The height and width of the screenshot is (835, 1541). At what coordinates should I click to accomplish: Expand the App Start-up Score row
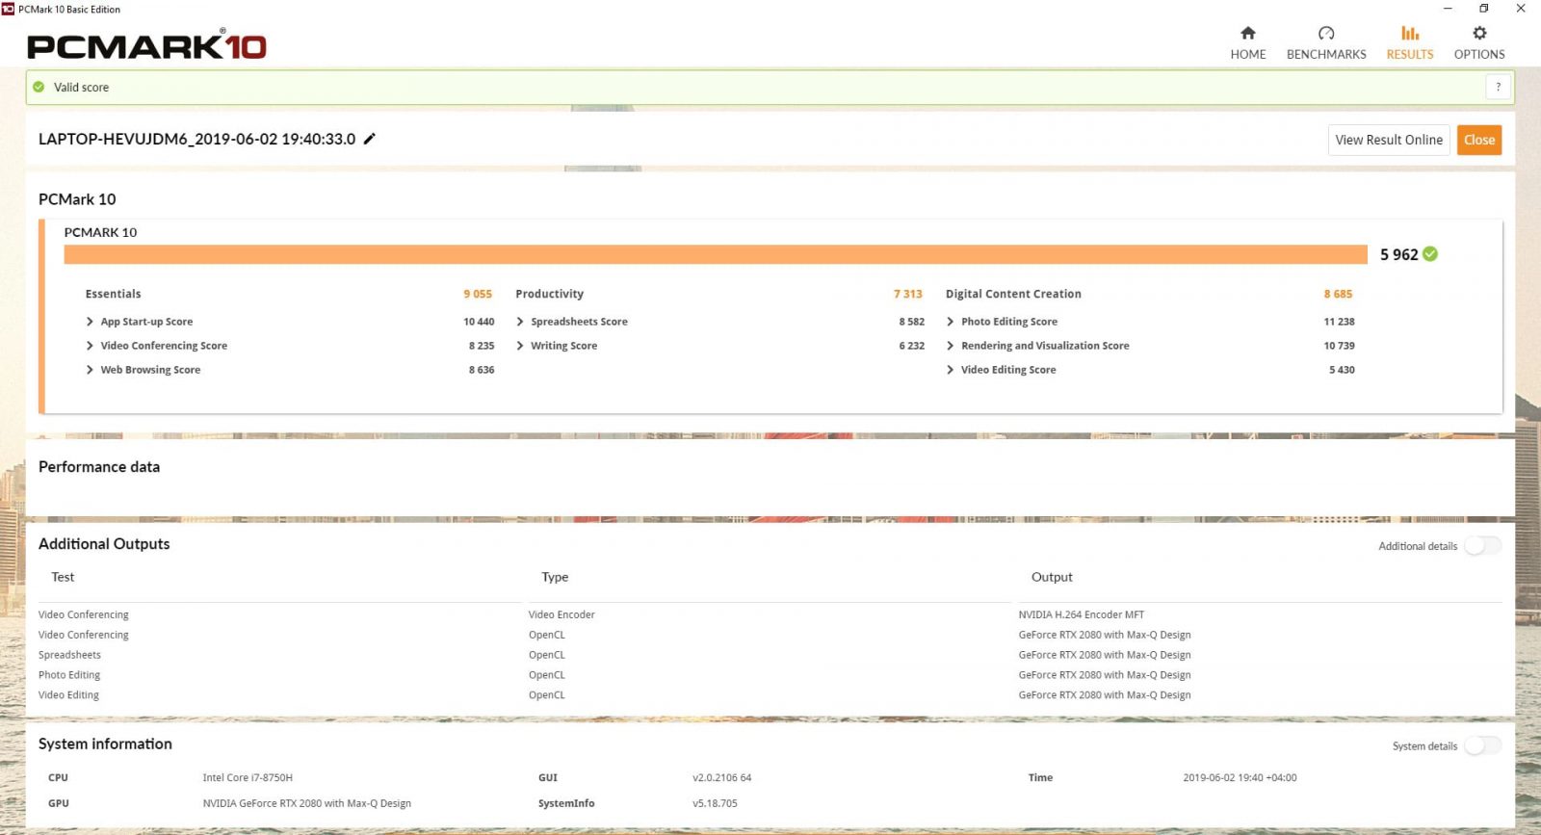click(x=90, y=322)
